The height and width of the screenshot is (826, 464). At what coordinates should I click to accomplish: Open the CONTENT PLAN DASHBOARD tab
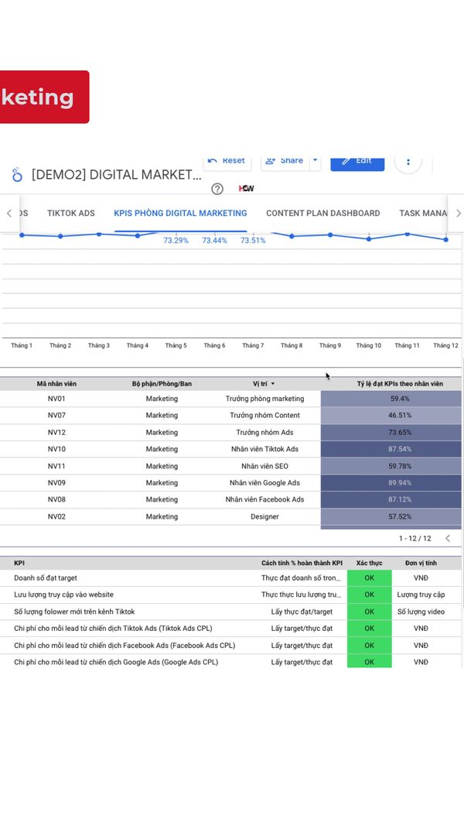pyautogui.click(x=323, y=214)
